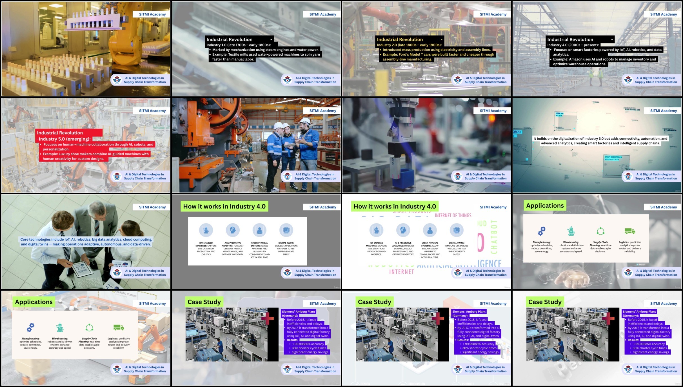Click 'It builds on the digitalization' caption
This screenshot has height=387, width=683.
tap(600, 141)
